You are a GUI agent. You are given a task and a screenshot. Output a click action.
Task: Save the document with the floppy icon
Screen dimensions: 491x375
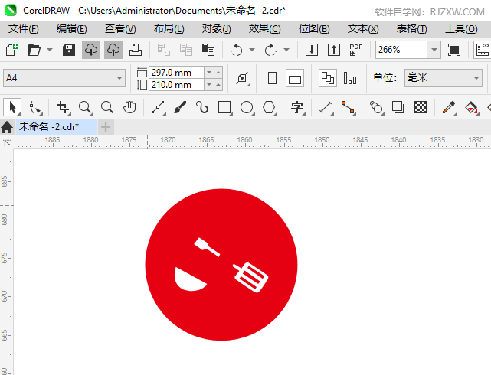coord(69,50)
